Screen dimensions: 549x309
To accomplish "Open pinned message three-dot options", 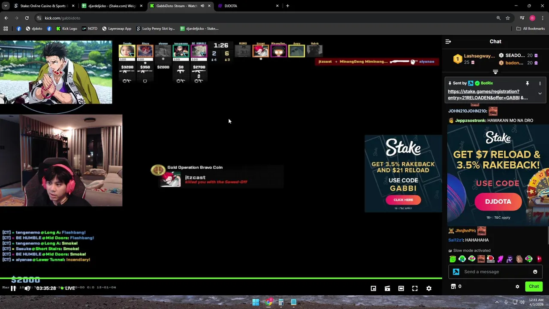I will click(x=540, y=83).
